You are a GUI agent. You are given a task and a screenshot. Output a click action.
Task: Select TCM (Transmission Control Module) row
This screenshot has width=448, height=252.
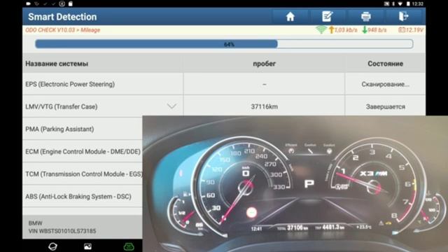point(83,174)
